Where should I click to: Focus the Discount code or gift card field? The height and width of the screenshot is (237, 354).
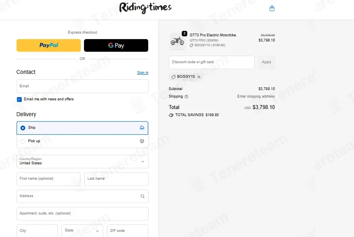[x=212, y=62]
